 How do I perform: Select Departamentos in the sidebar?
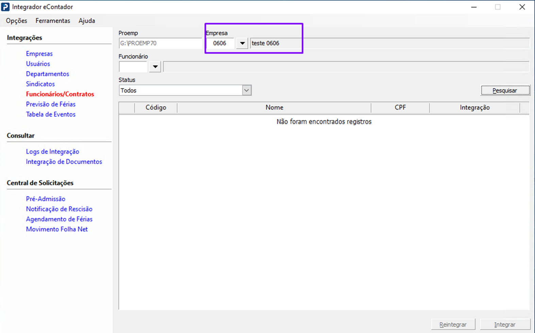pyautogui.click(x=47, y=74)
